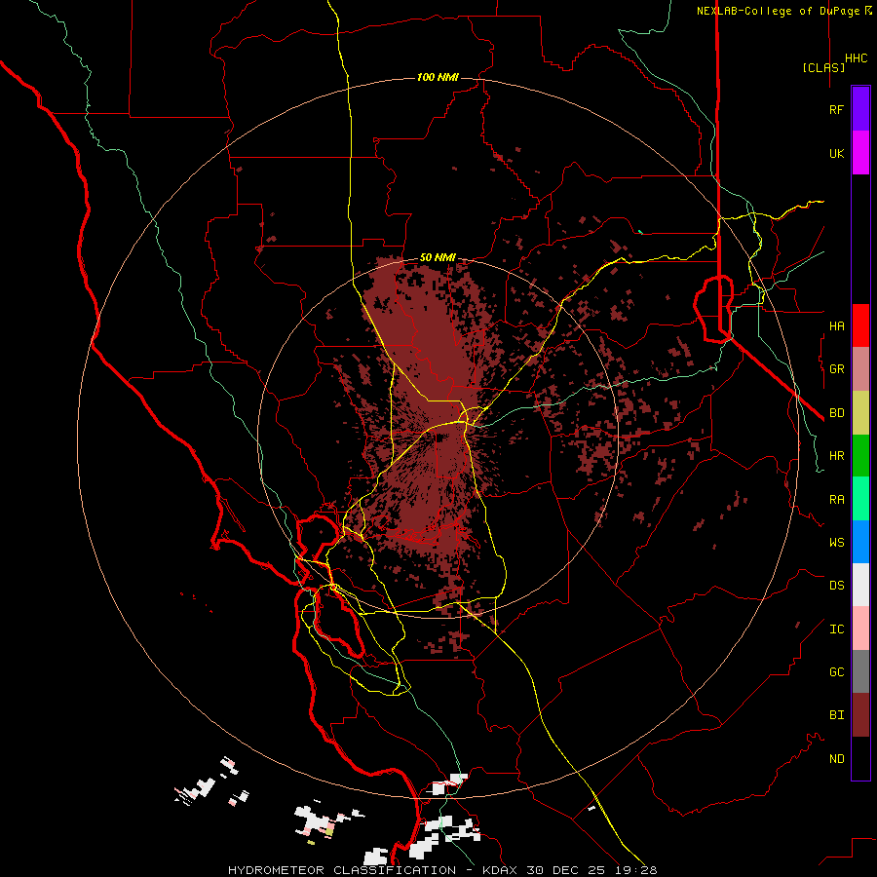Click the 100 NMI range ring label
The image size is (877, 877).
[438, 77]
